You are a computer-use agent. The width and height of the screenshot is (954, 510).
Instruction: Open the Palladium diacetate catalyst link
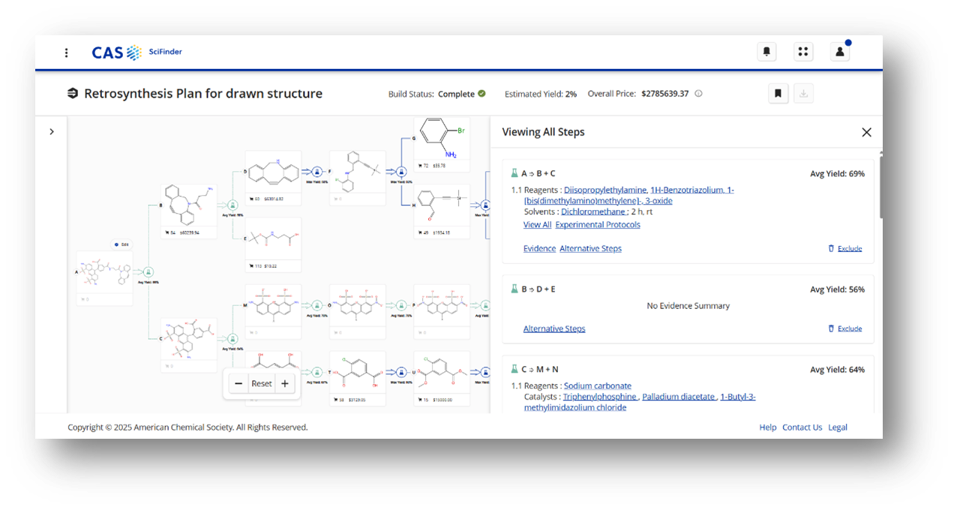[x=679, y=397]
